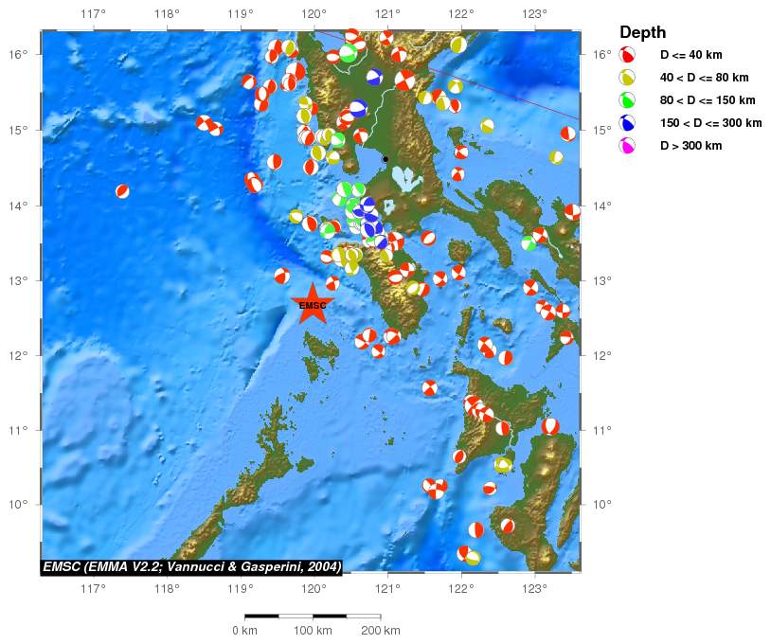Click the green beachball icon in the legend
Screen dimensions: 771x644
(x=627, y=100)
